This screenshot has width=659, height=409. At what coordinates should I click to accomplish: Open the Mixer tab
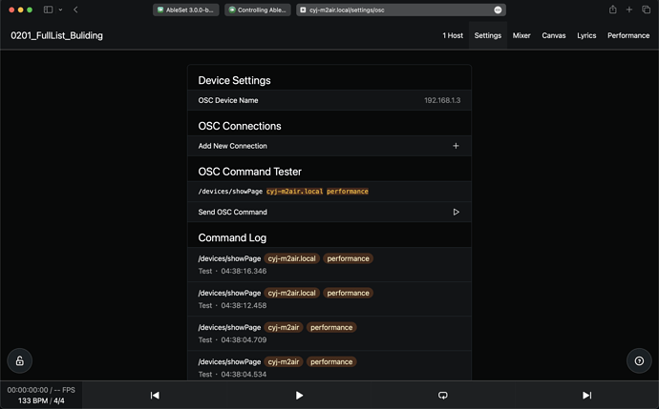(x=521, y=35)
